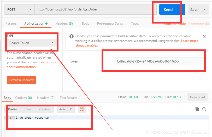Screen dimensions: 212x137
Task: Open the POST method dropdown
Action: [x=19, y=9]
